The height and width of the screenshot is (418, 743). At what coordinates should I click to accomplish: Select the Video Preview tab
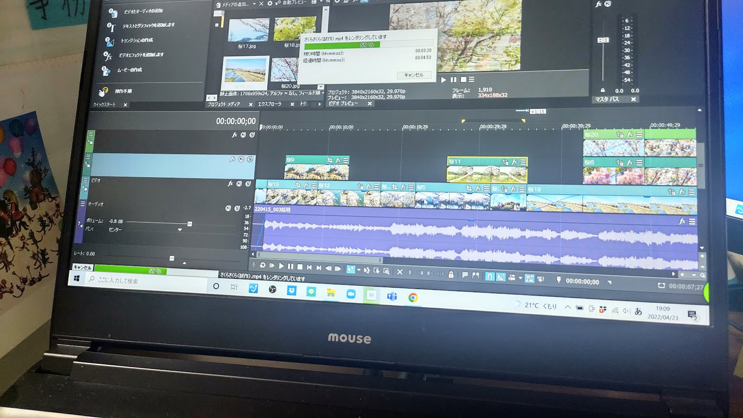tap(344, 103)
